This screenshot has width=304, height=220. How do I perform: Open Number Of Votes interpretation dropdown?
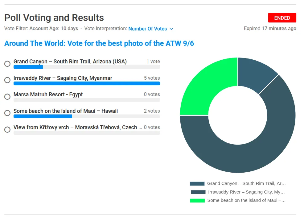coord(151,29)
